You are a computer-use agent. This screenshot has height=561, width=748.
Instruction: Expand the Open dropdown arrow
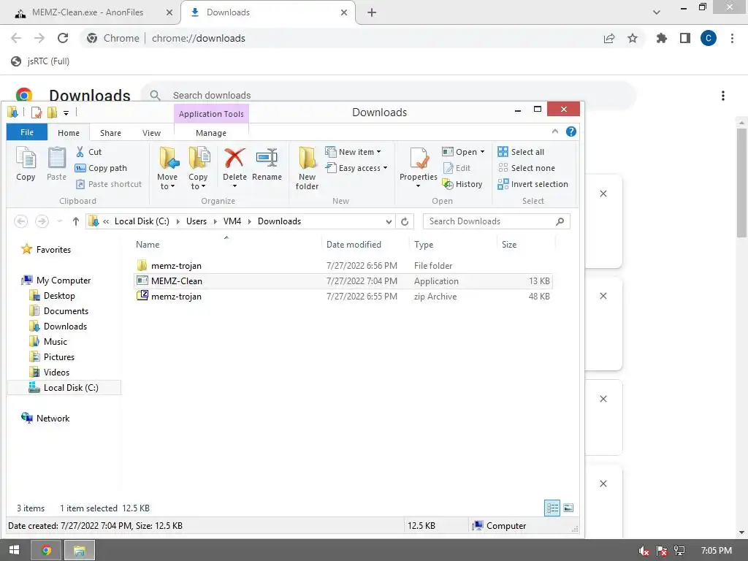pyautogui.click(x=482, y=152)
